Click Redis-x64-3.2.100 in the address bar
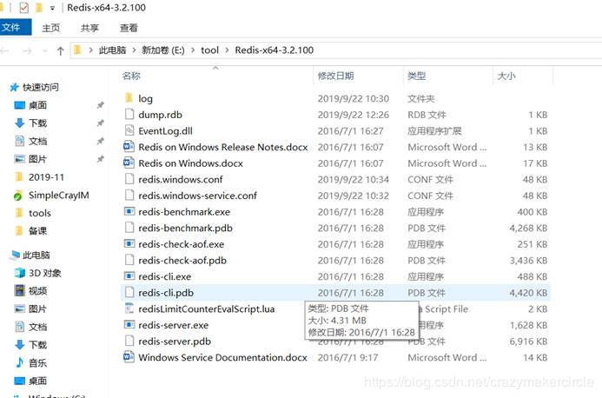This screenshot has height=398, width=602. [x=275, y=50]
